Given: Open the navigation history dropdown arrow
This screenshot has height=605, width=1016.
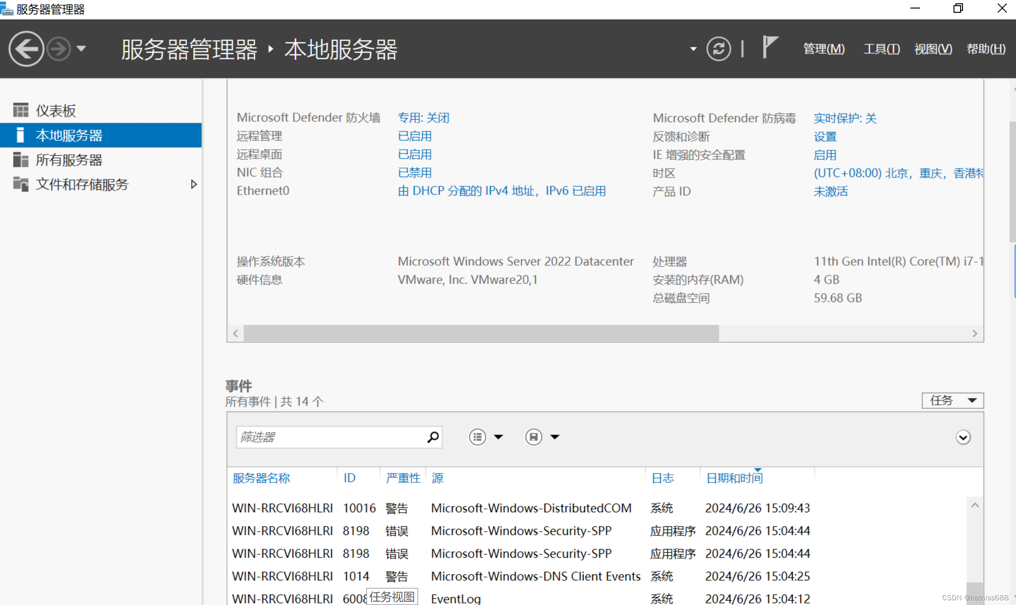Looking at the screenshot, I should click(x=81, y=48).
